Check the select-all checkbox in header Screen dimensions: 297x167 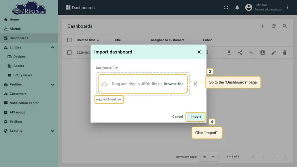pos(69,40)
